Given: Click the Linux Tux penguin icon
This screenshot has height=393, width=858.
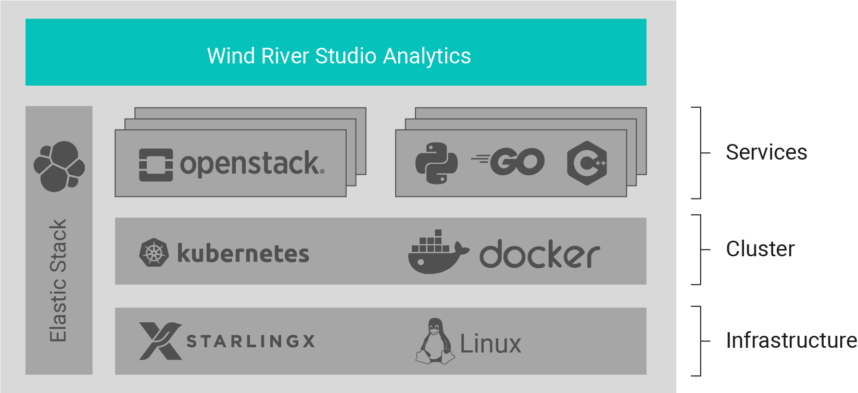Looking at the screenshot, I should [435, 341].
